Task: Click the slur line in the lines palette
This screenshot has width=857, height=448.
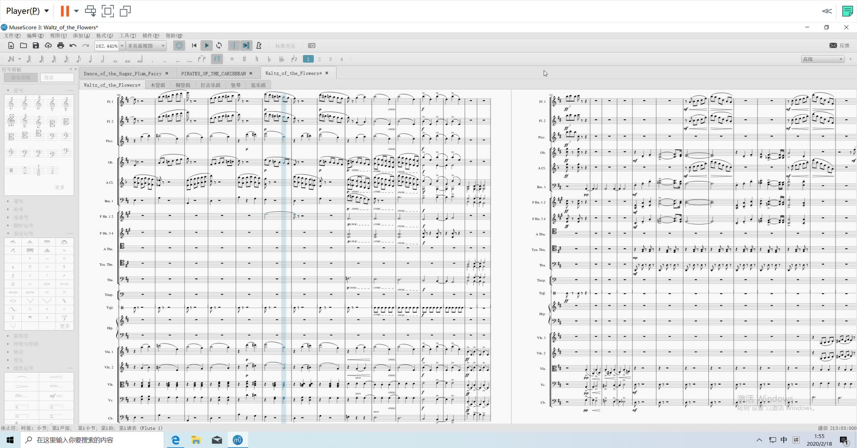Action: pos(21,377)
